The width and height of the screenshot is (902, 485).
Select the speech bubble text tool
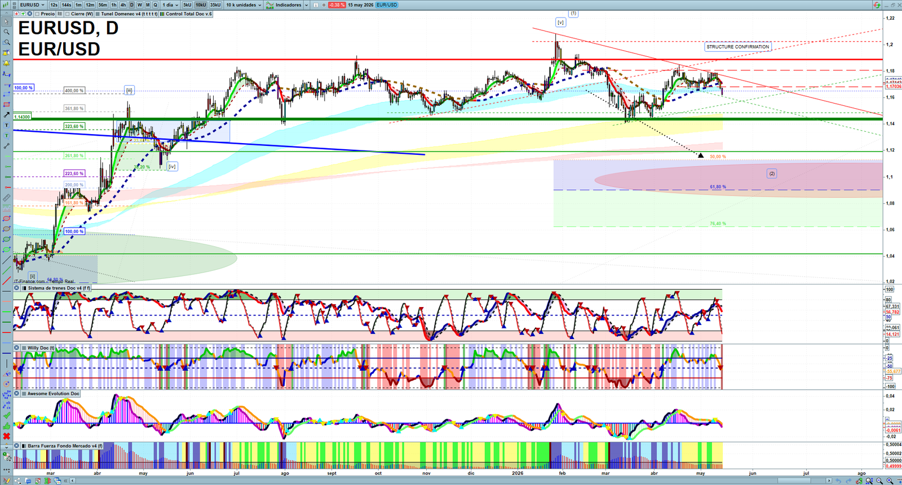click(x=6, y=136)
